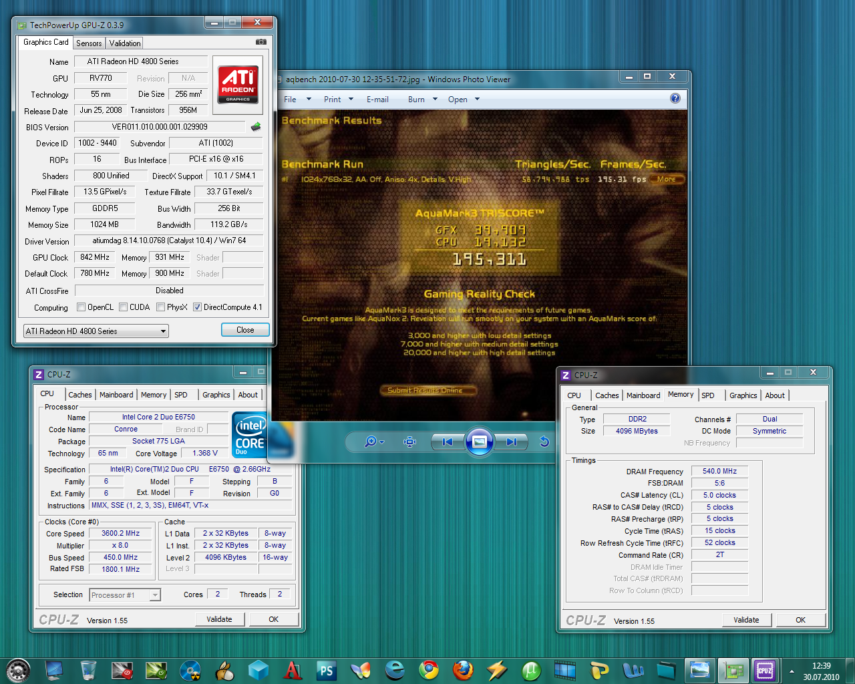Open Winamp lightning icon in taskbar
The image size is (855, 684).
(x=497, y=670)
